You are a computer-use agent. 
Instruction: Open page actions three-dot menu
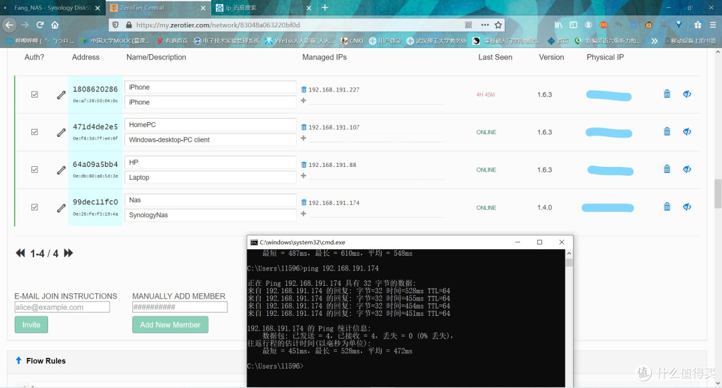(x=485, y=25)
